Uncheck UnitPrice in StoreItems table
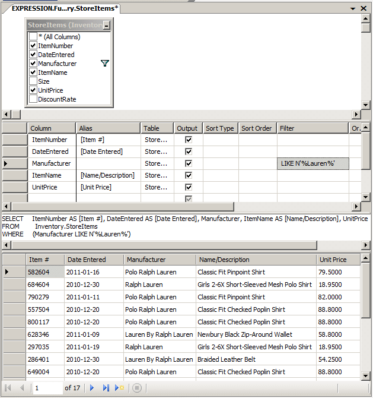The image size is (373, 398). [x=33, y=90]
